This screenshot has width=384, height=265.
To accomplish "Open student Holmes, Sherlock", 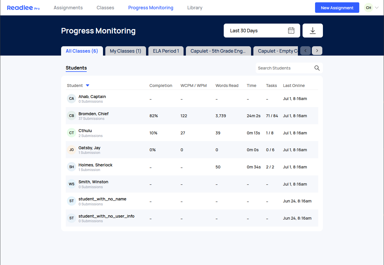I will (x=95, y=165).
